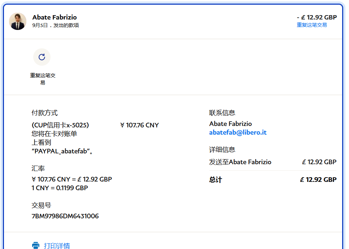Click the CUP信用卡x-5025 payment method text

[x=60, y=125]
